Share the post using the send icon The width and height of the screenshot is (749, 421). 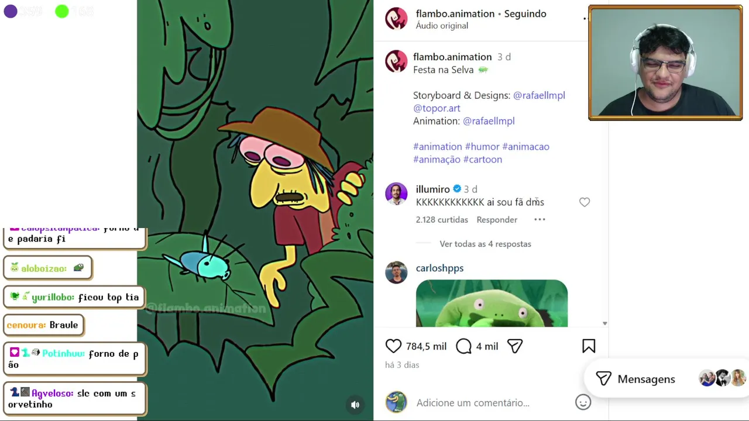pyautogui.click(x=515, y=346)
